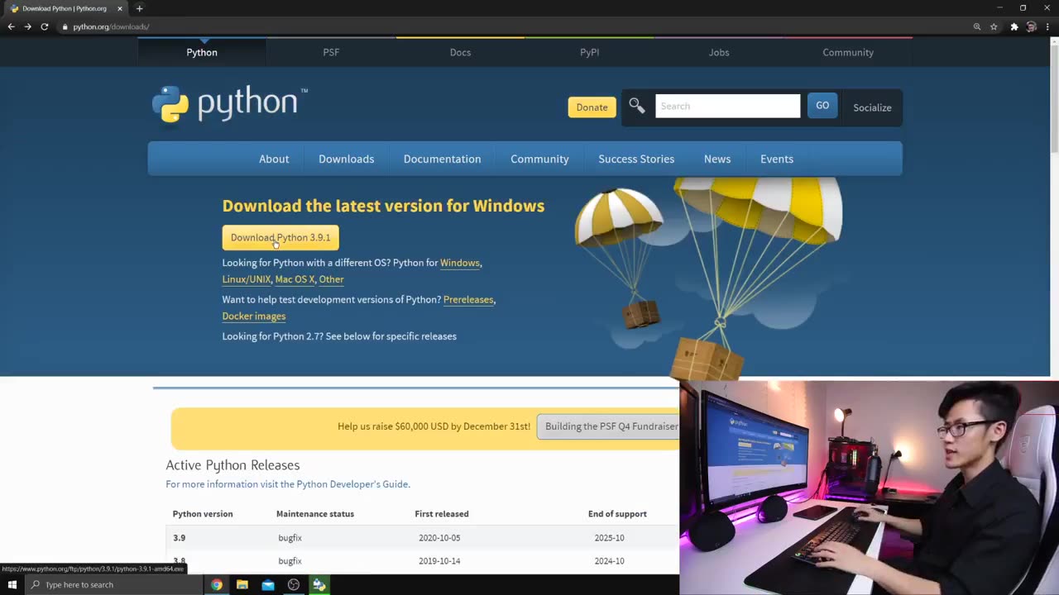The height and width of the screenshot is (595, 1059).
Task: Bookmark this page with the star icon
Action: tap(994, 26)
